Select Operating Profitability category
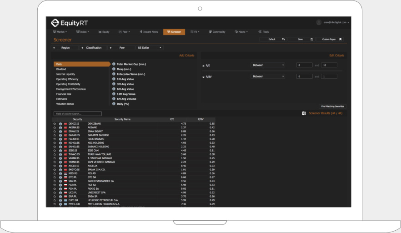This screenshot has width=401, height=233. click(68, 84)
